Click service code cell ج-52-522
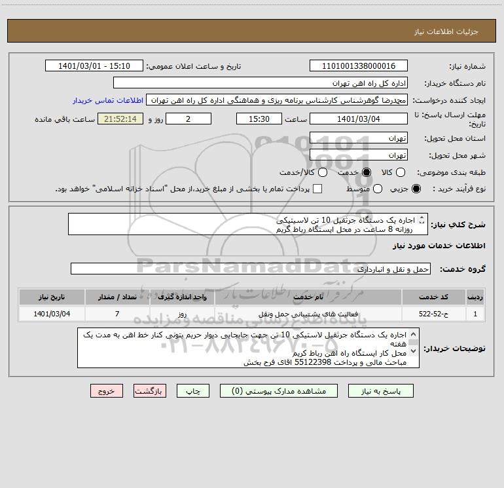504x488 pixels. pyautogui.click(x=433, y=314)
